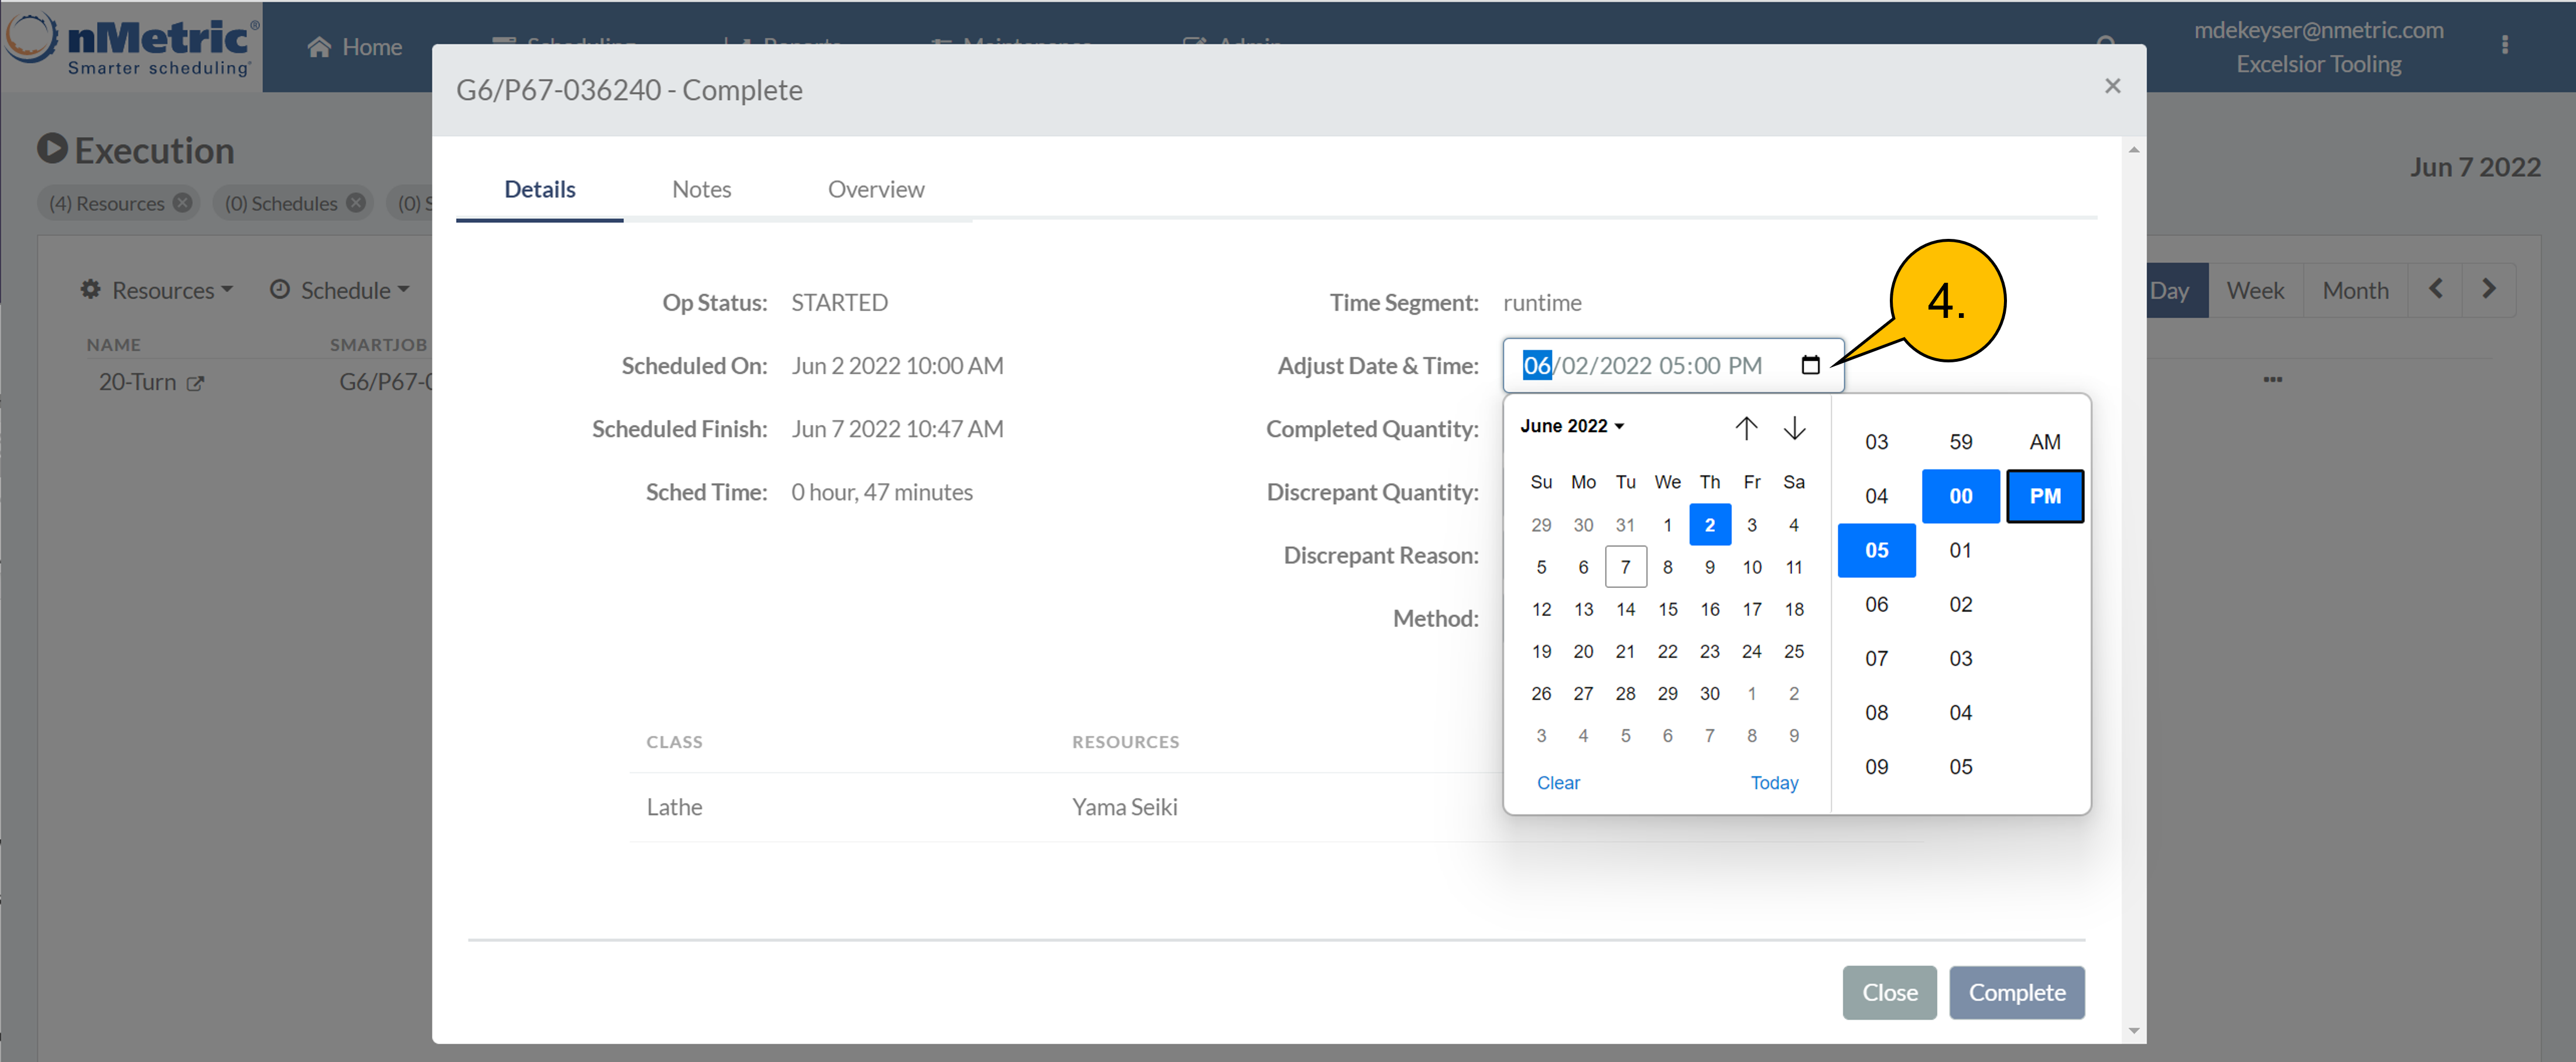
Task: Close the Complete dialog with X
Action: 2112,86
